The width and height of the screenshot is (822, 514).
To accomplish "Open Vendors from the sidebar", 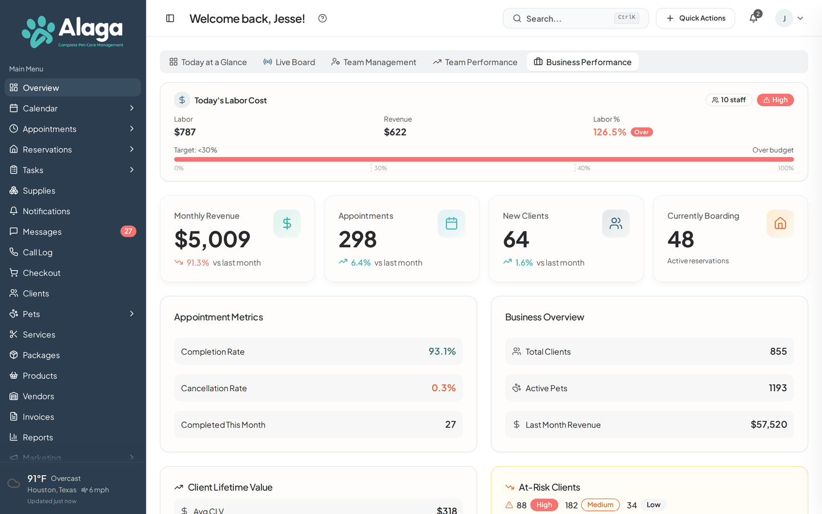I will coord(72,396).
